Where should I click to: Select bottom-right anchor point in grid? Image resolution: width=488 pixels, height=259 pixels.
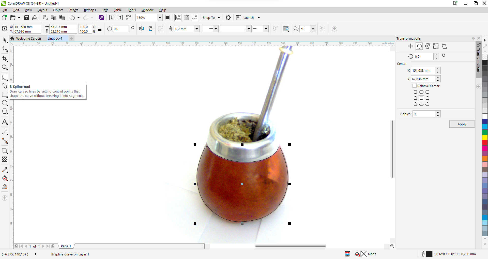tap(428, 104)
